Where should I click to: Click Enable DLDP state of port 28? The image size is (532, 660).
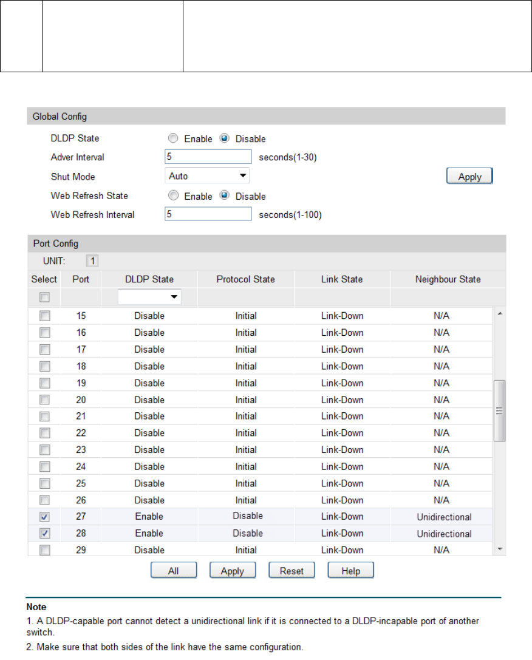pyautogui.click(x=149, y=533)
